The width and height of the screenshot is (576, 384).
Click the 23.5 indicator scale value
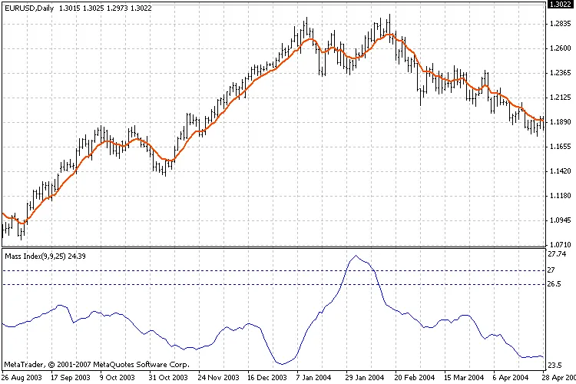[556, 366]
